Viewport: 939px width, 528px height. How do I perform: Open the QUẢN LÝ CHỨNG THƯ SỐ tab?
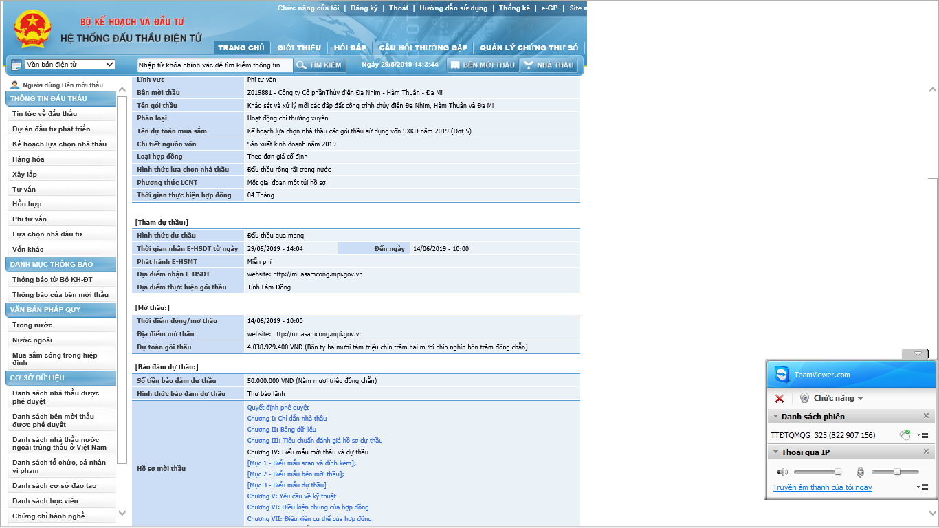(x=529, y=47)
